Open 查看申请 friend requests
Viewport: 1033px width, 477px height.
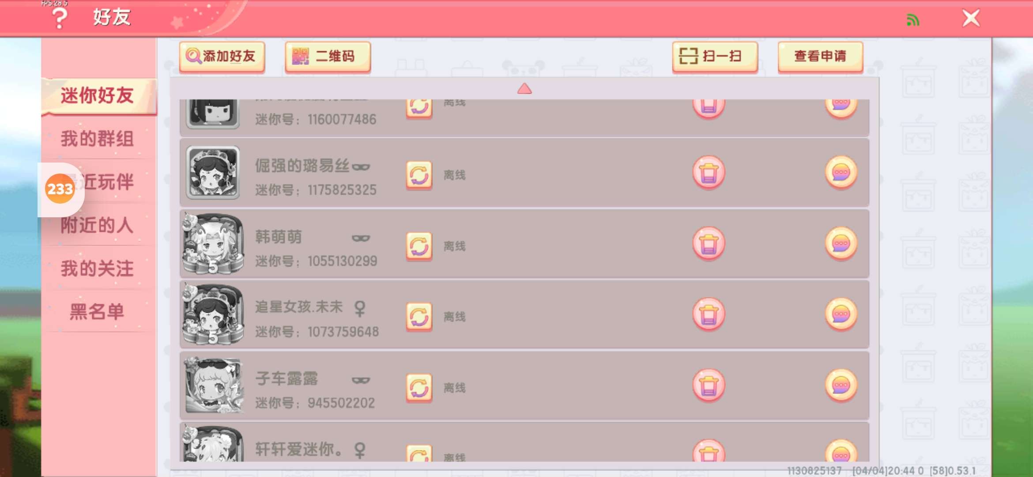tap(820, 57)
